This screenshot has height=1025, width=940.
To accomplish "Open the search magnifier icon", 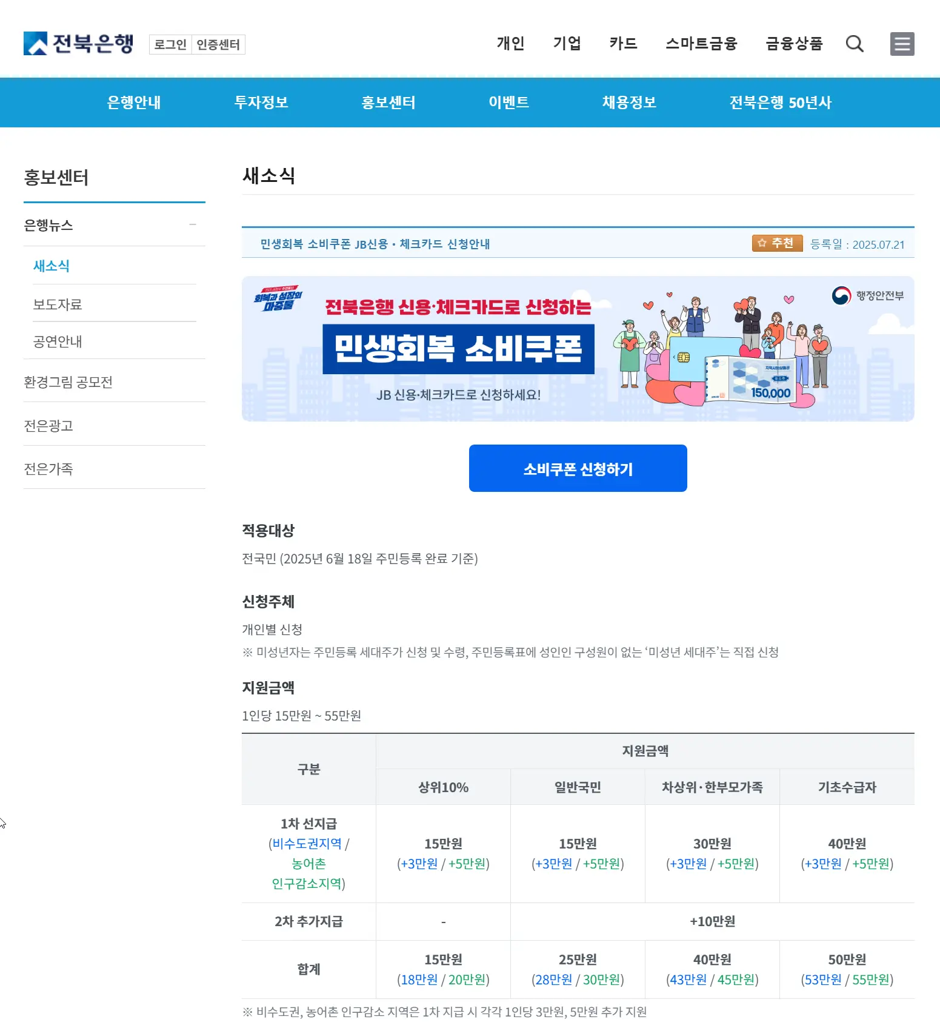I will tap(855, 44).
